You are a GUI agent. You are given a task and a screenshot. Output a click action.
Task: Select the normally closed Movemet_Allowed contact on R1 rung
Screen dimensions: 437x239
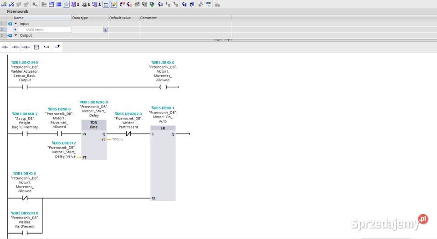click(25, 198)
